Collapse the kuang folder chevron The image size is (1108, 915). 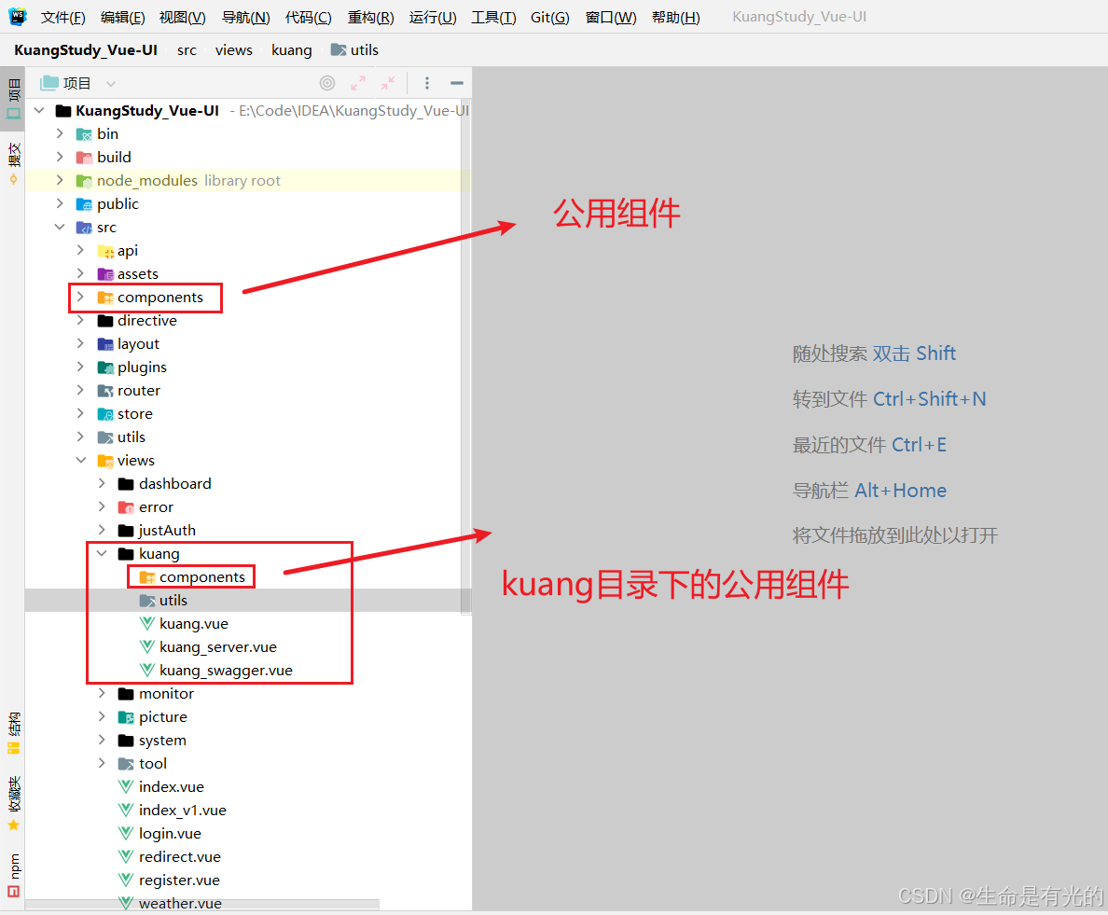[102, 553]
